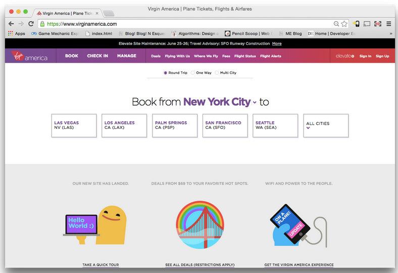Screen dimensions: 398x273
Task: Click the red HQ extension icon
Action: pyautogui.click(x=378, y=24)
